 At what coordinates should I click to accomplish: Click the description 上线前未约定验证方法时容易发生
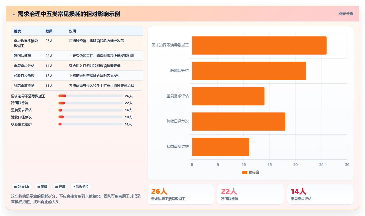tap(95, 76)
